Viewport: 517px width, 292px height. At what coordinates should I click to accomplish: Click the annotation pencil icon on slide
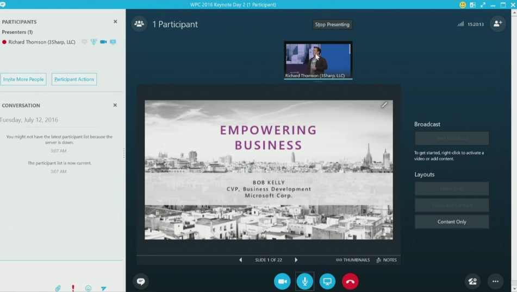pyautogui.click(x=384, y=105)
